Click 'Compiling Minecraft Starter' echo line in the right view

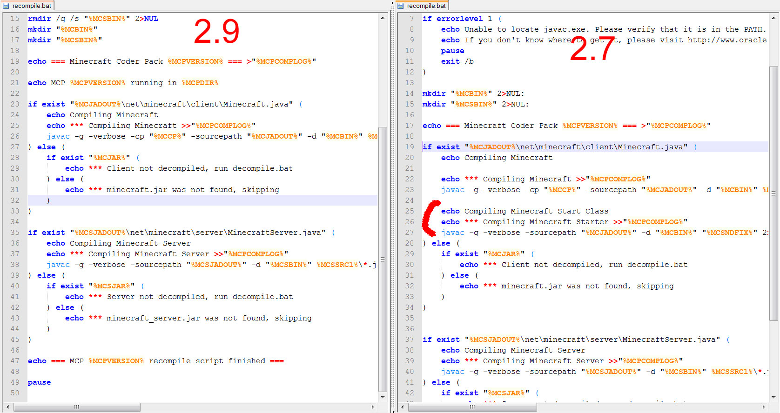565,222
